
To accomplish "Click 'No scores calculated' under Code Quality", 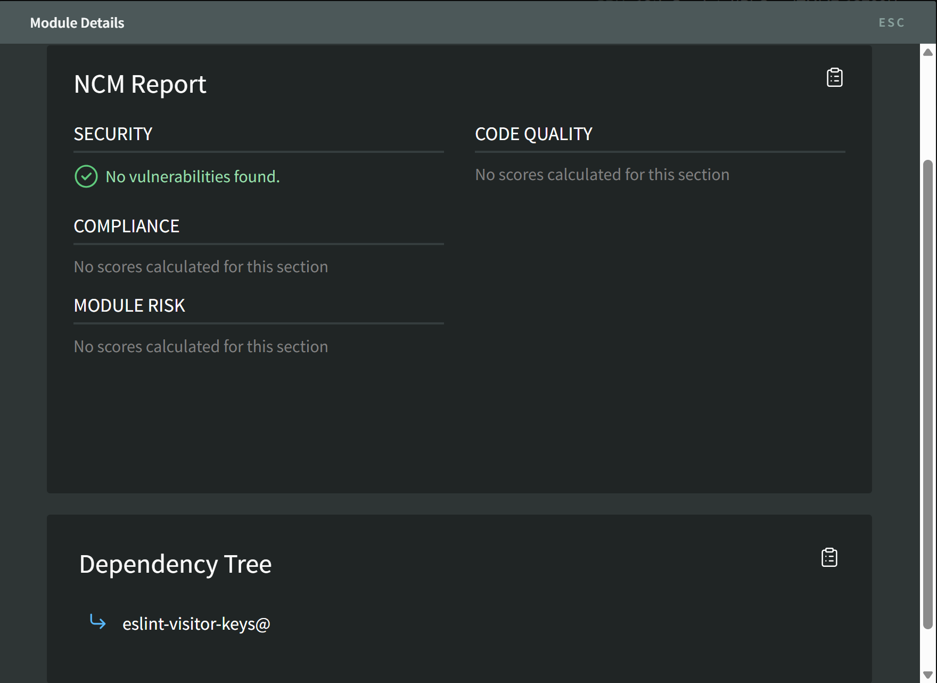I will (x=602, y=175).
